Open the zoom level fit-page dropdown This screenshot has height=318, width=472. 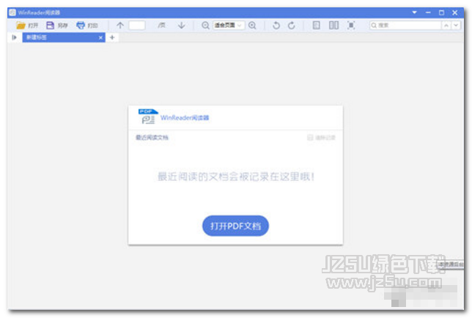pyautogui.click(x=229, y=25)
